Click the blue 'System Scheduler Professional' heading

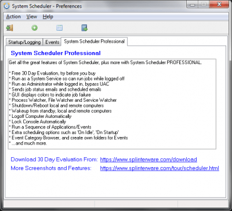[56, 53]
